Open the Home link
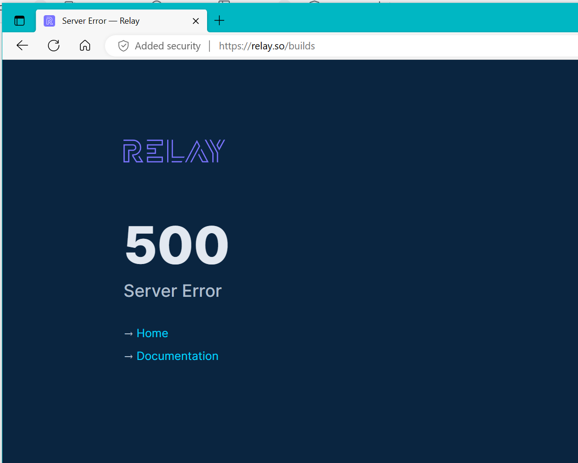The image size is (578, 463). coord(152,333)
